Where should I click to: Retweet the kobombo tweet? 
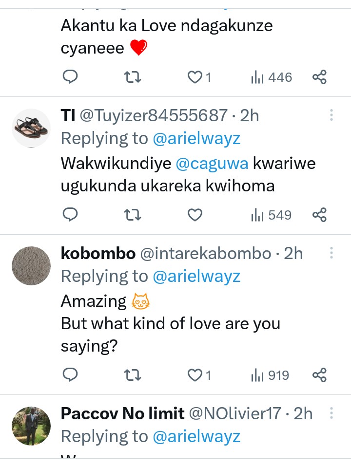coord(133,374)
